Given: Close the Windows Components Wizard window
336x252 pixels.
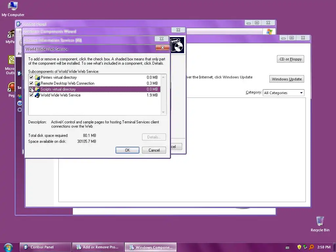Looking at the screenshot, I should (178, 30).
